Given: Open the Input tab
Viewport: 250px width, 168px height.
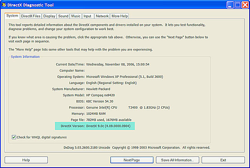Looking at the screenshot, I should tap(87, 16).
